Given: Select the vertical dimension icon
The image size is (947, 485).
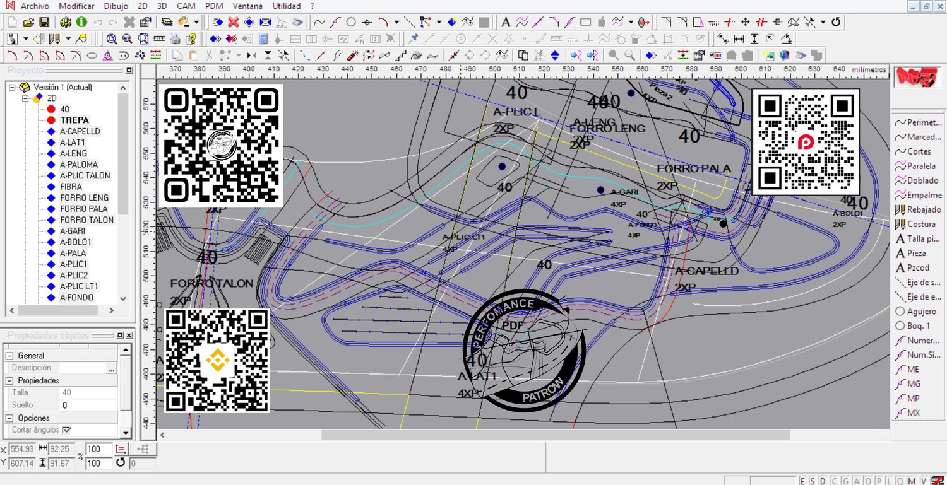Looking at the screenshot, I should pos(754,38).
